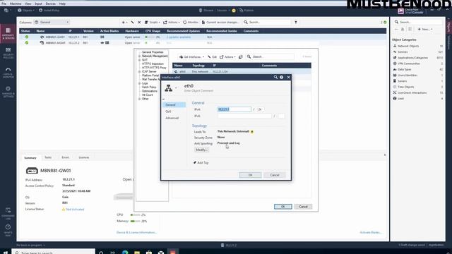Click the edit pencil icon in gateways toolbar
Viewport: 452px width, 254px height.
132,22
